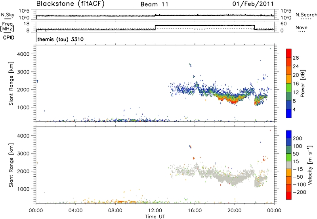Viewport: 317px width, 219px height.
Task: Click the 24 label on power color bar
Action: (x=296, y=66)
